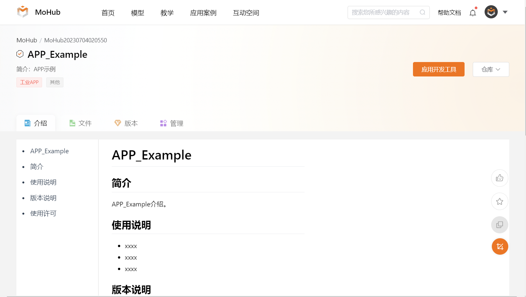Click the 简介 heading in the content
The image size is (526, 297).
click(x=122, y=183)
